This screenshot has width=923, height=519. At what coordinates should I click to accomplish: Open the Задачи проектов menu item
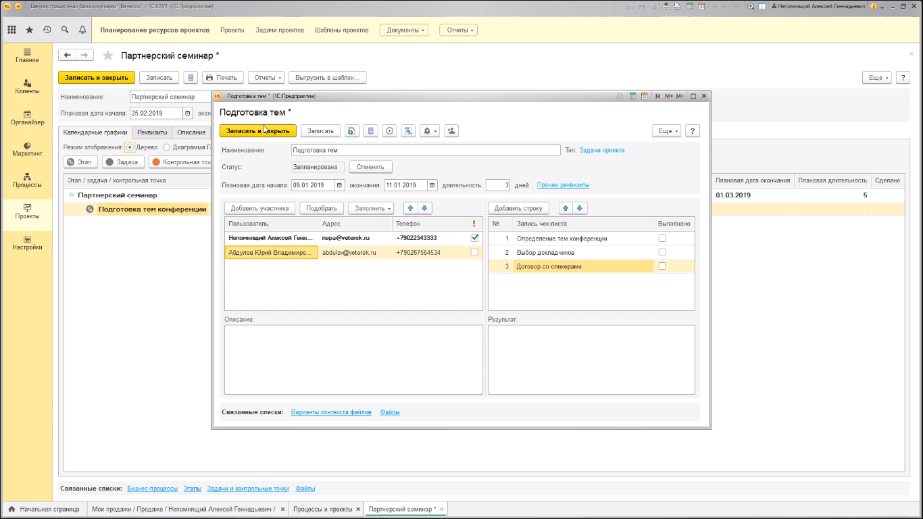(280, 30)
